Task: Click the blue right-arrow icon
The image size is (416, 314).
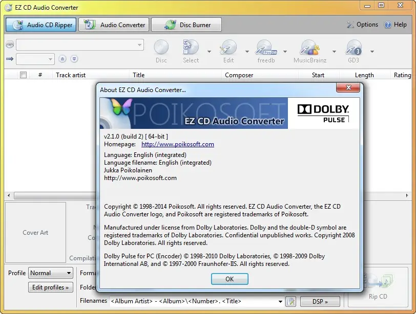Action: click(x=10, y=59)
